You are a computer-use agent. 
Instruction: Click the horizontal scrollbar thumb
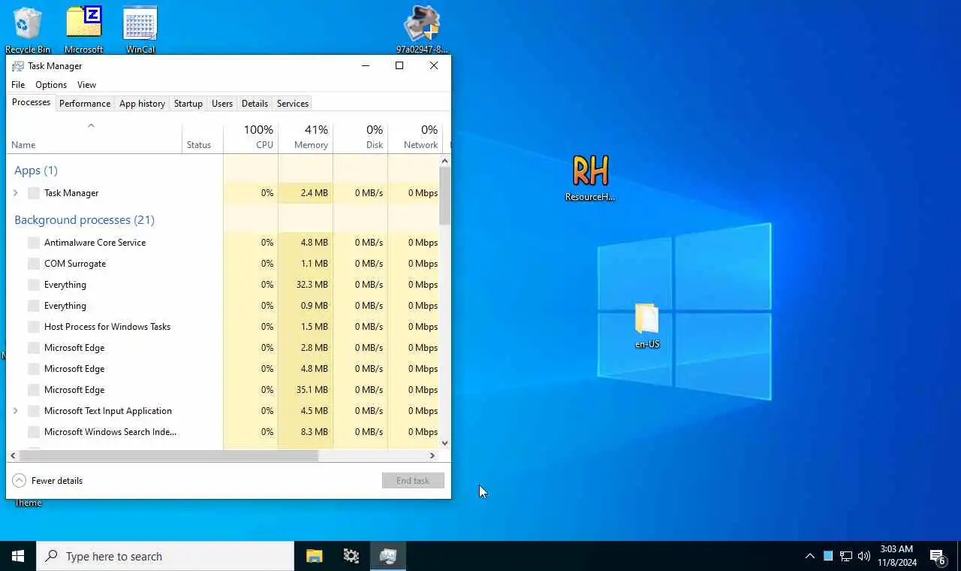[x=169, y=455]
